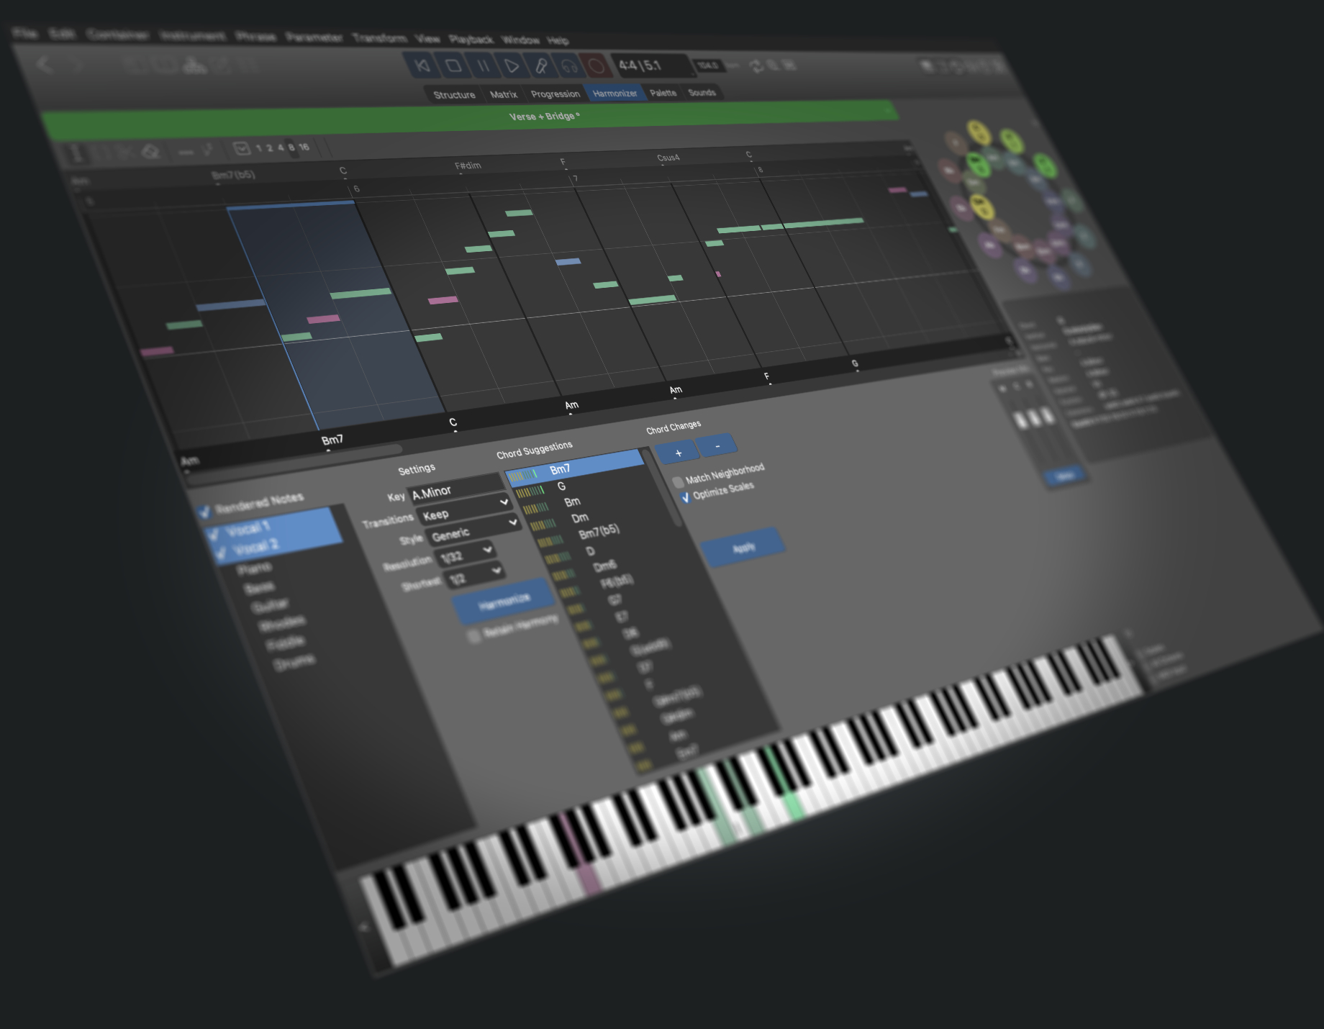Click the Bm7 chord below the selected region
The image size is (1324, 1029).
[x=332, y=440]
